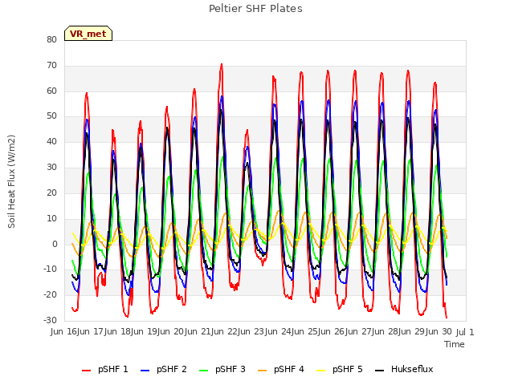Select the pSHF 3 legend entry

coord(222,369)
